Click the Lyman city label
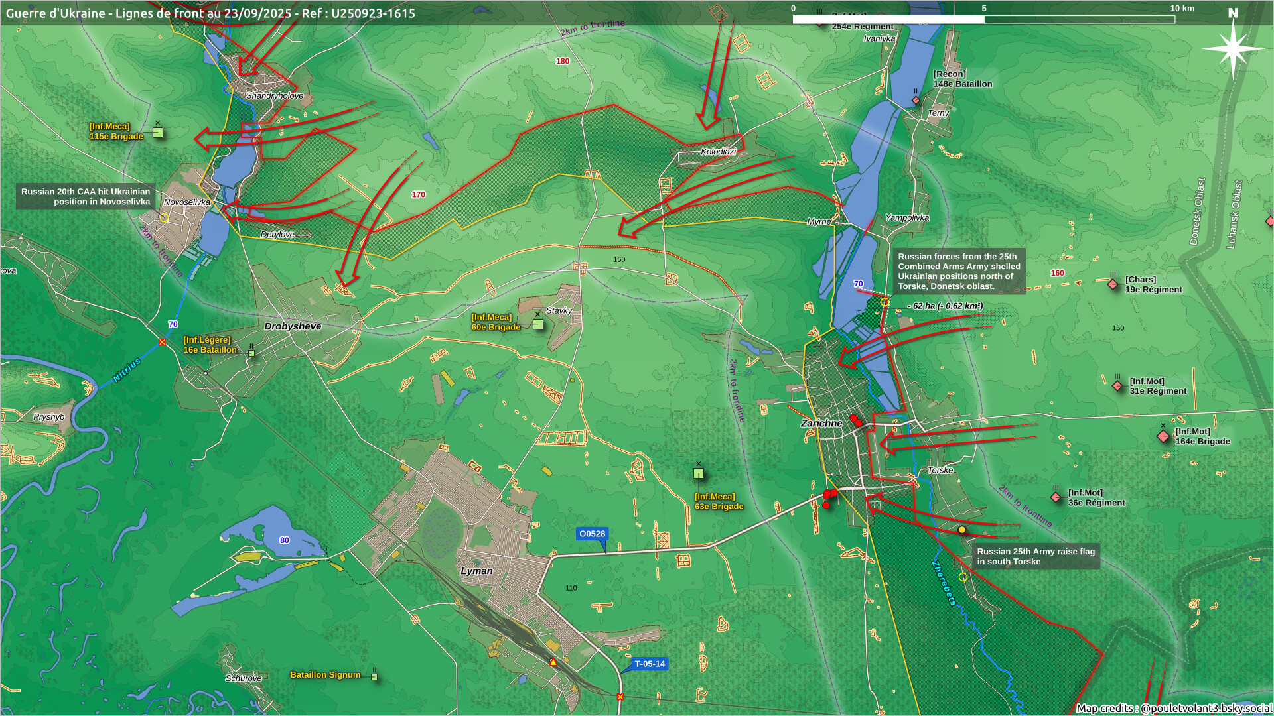1274x716 pixels. pos(476,571)
